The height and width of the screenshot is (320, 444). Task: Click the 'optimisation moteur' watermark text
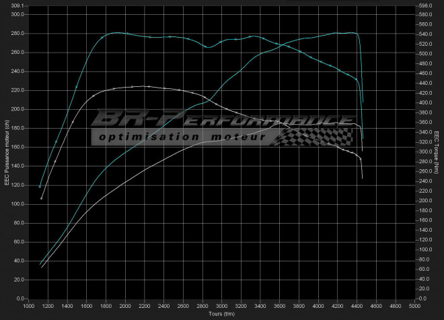coord(180,137)
